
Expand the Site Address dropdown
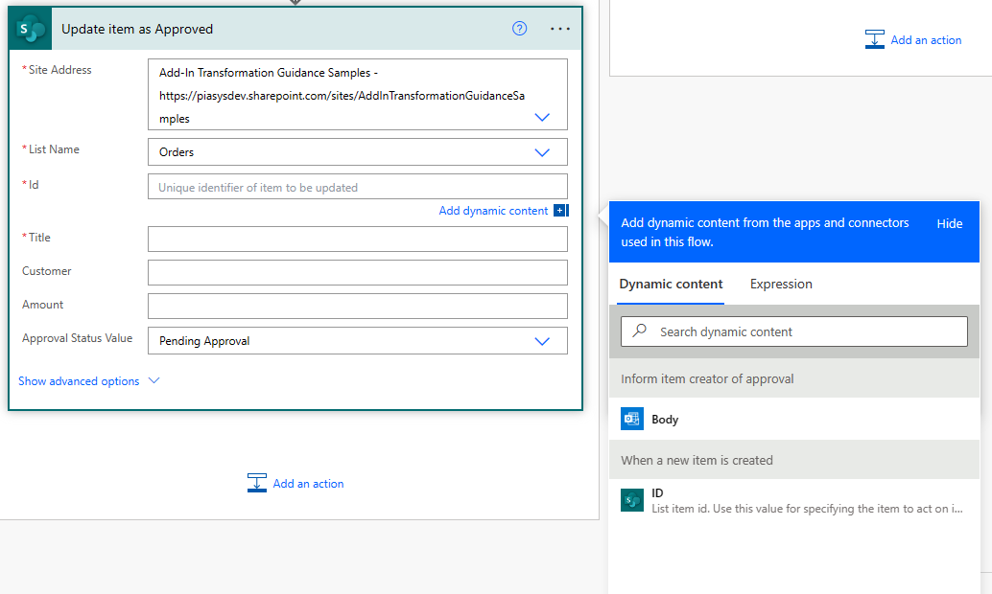(x=542, y=117)
